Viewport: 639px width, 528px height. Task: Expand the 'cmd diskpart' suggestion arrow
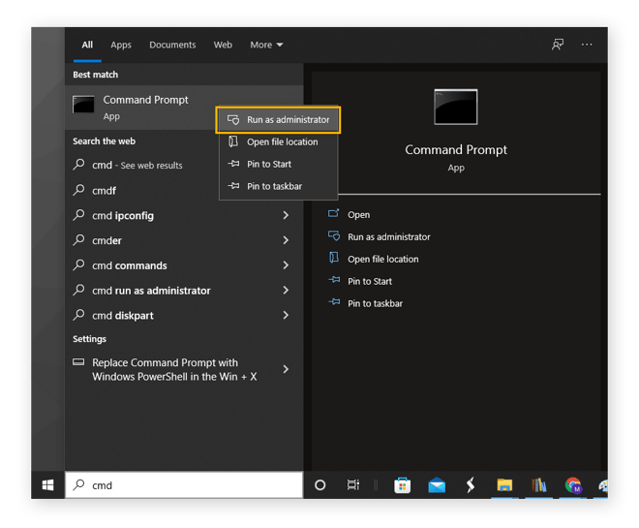(x=286, y=316)
